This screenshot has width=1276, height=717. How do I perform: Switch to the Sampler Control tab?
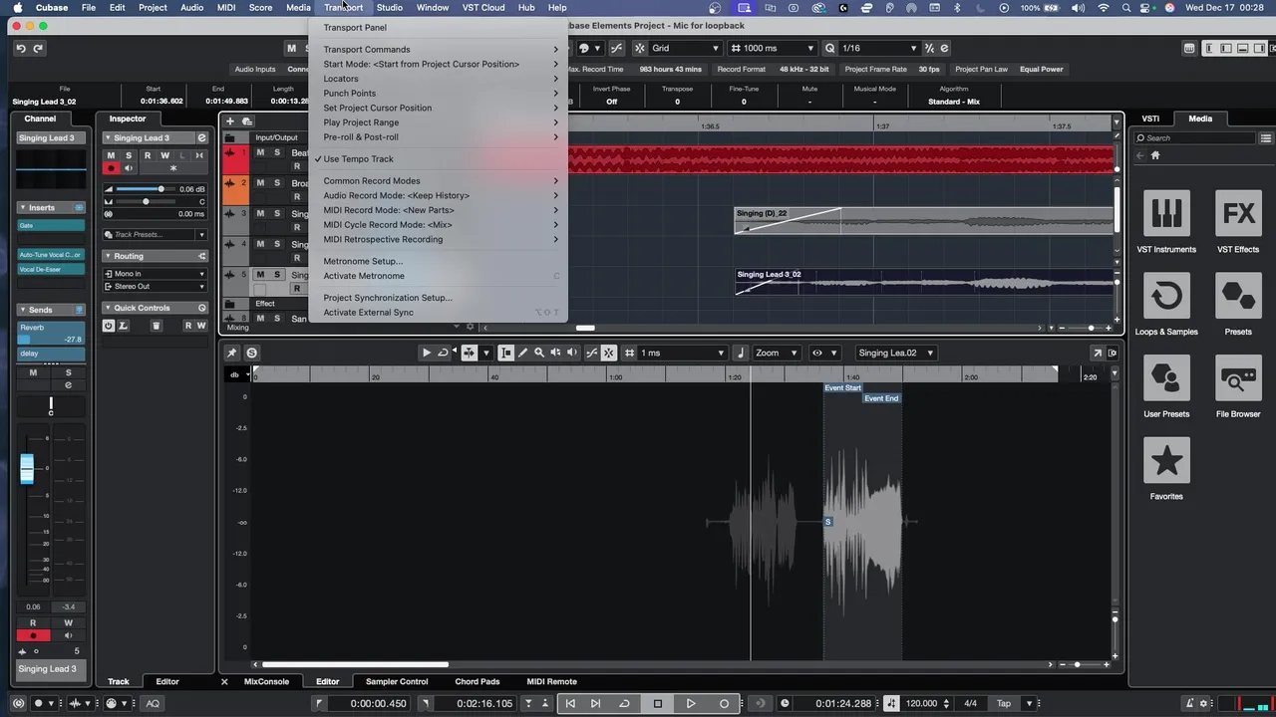point(397,681)
